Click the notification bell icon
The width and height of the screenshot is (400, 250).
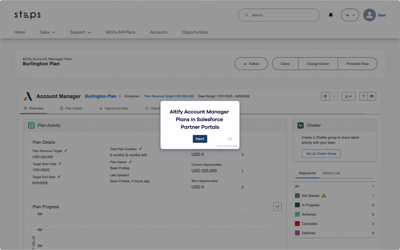click(331, 15)
